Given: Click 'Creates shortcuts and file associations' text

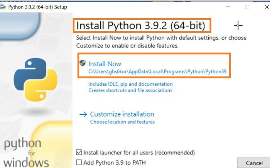Looking at the screenshot, I should pos(130,90).
